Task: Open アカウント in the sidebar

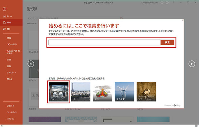Action: click(x=11, y=106)
